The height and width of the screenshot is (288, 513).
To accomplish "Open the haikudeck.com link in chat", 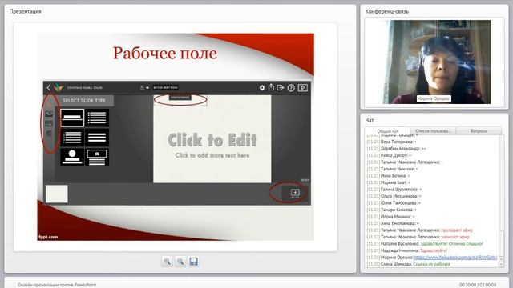I will click(x=455, y=258).
